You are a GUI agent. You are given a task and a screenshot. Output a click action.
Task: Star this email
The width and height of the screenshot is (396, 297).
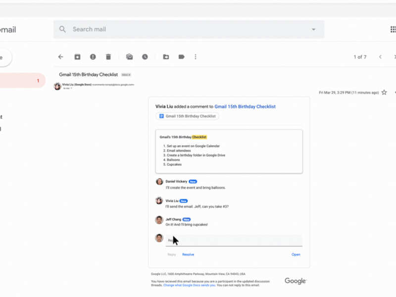[x=384, y=93]
